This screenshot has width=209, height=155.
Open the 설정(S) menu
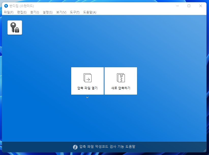coord(48,12)
